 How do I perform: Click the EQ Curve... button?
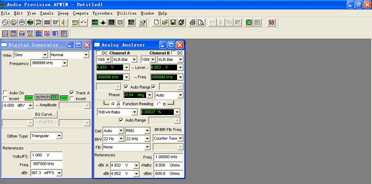point(45,114)
